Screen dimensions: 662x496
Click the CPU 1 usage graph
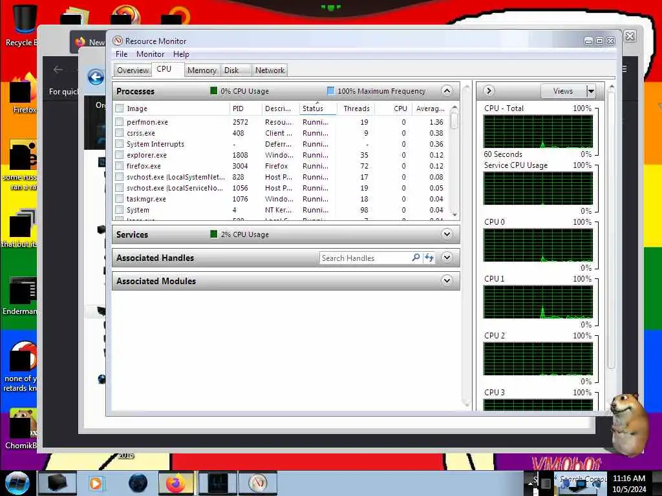pos(539,302)
